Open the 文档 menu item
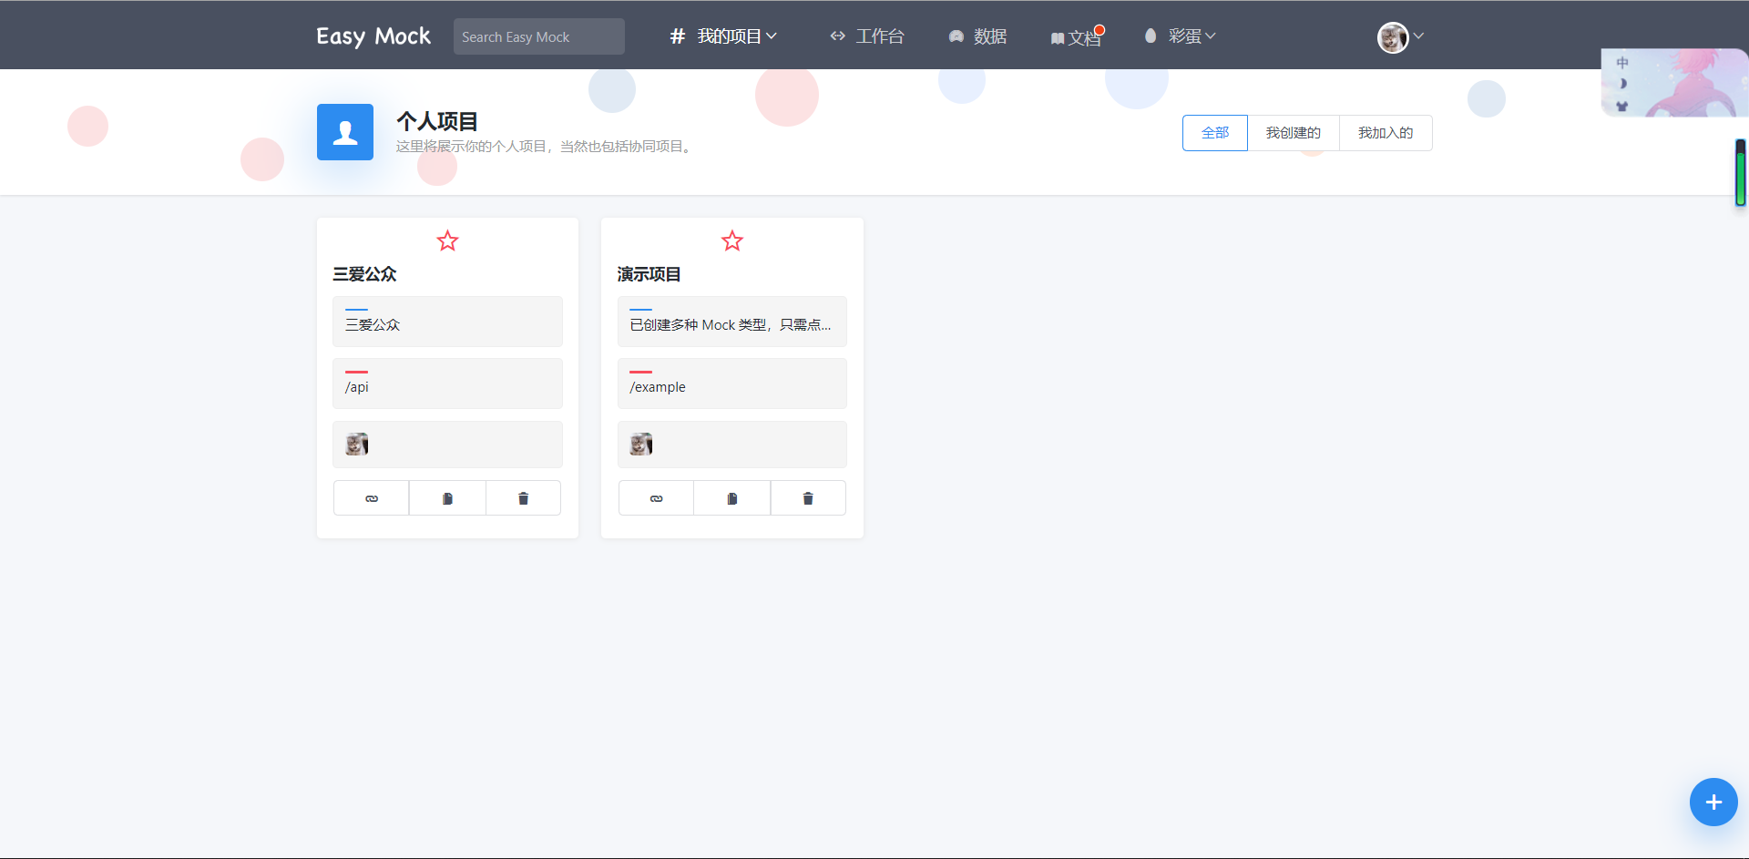1749x859 pixels. click(x=1077, y=37)
